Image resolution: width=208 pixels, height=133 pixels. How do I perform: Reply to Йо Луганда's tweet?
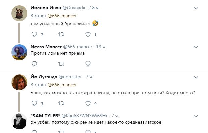pos(34,103)
